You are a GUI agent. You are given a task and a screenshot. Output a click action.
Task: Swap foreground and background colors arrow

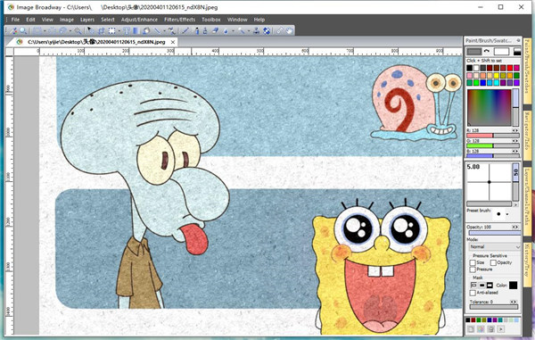(487, 51)
